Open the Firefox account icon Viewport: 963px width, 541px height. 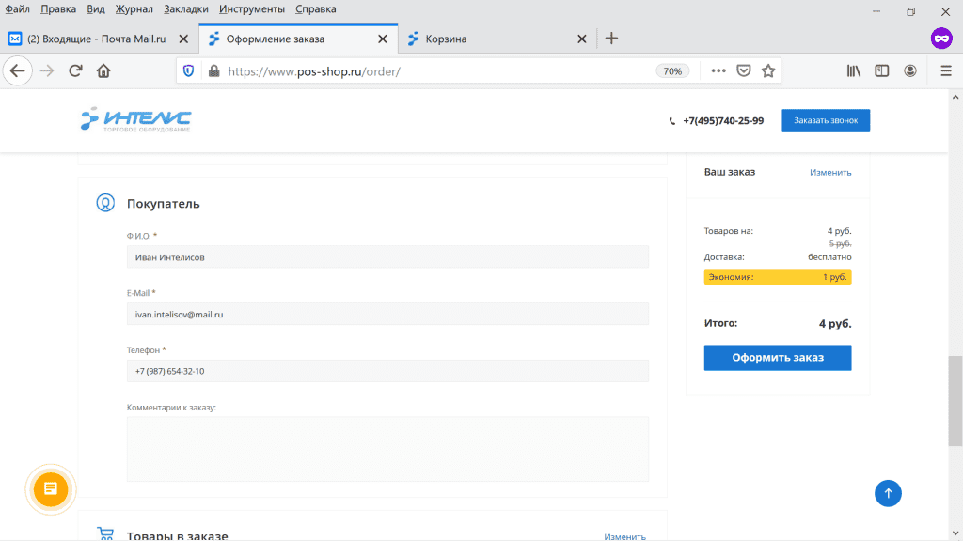[910, 70]
